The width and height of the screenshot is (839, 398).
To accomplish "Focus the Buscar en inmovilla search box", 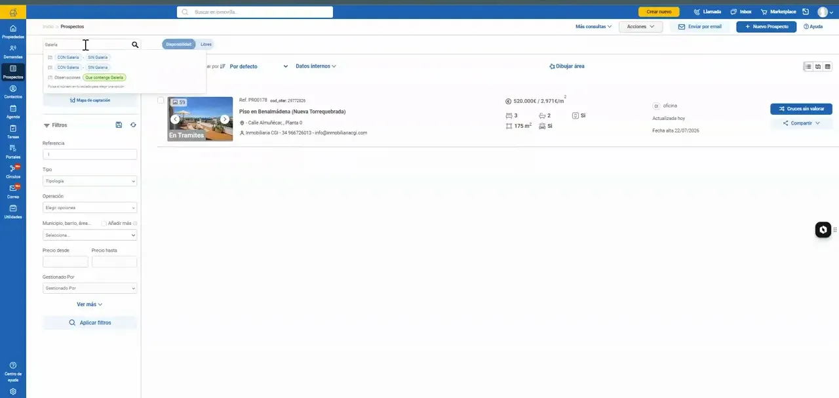I will pyautogui.click(x=255, y=12).
